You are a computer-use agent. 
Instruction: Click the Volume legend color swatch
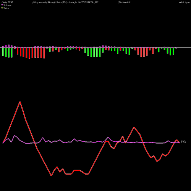tap(2, 5)
